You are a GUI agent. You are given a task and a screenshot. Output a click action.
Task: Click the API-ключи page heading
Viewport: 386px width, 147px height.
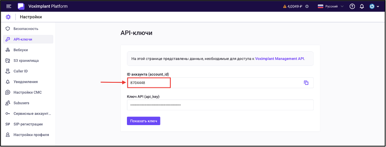pyautogui.click(x=136, y=33)
